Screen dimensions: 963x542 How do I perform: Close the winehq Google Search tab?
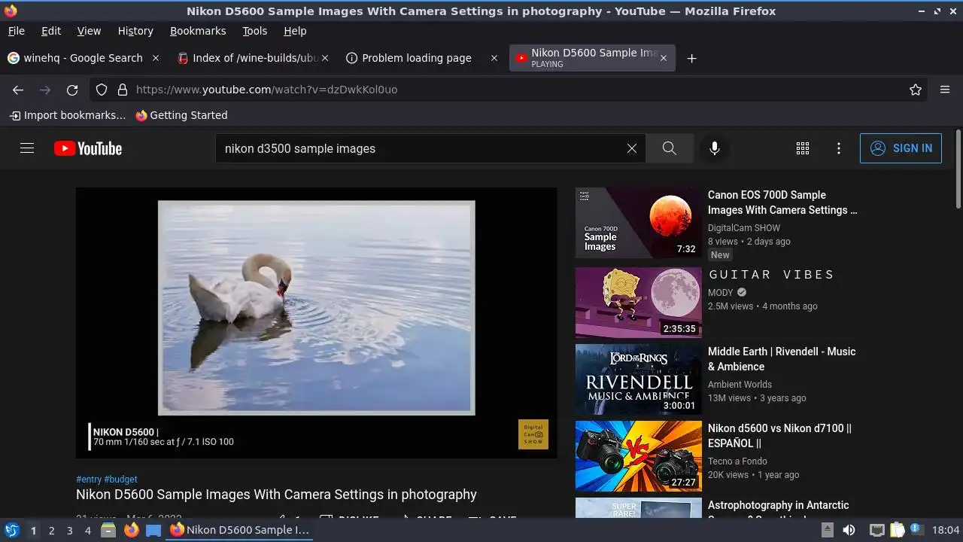tap(156, 58)
